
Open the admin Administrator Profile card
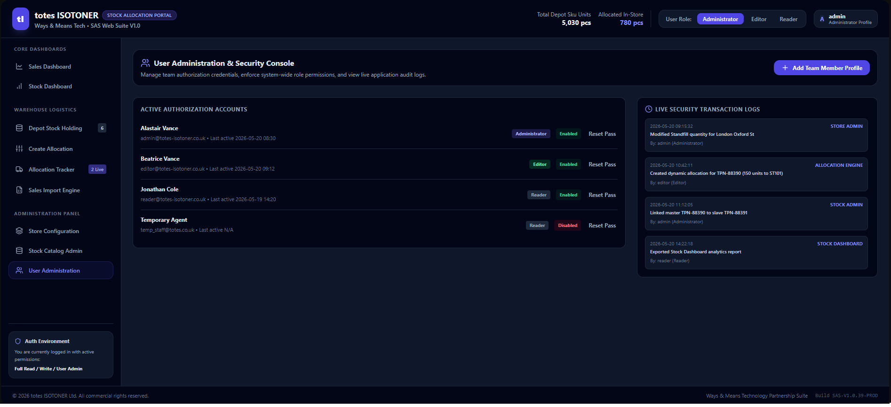(x=845, y=19)
